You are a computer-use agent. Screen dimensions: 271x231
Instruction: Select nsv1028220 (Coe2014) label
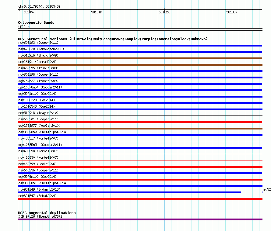tap(37, 100)
